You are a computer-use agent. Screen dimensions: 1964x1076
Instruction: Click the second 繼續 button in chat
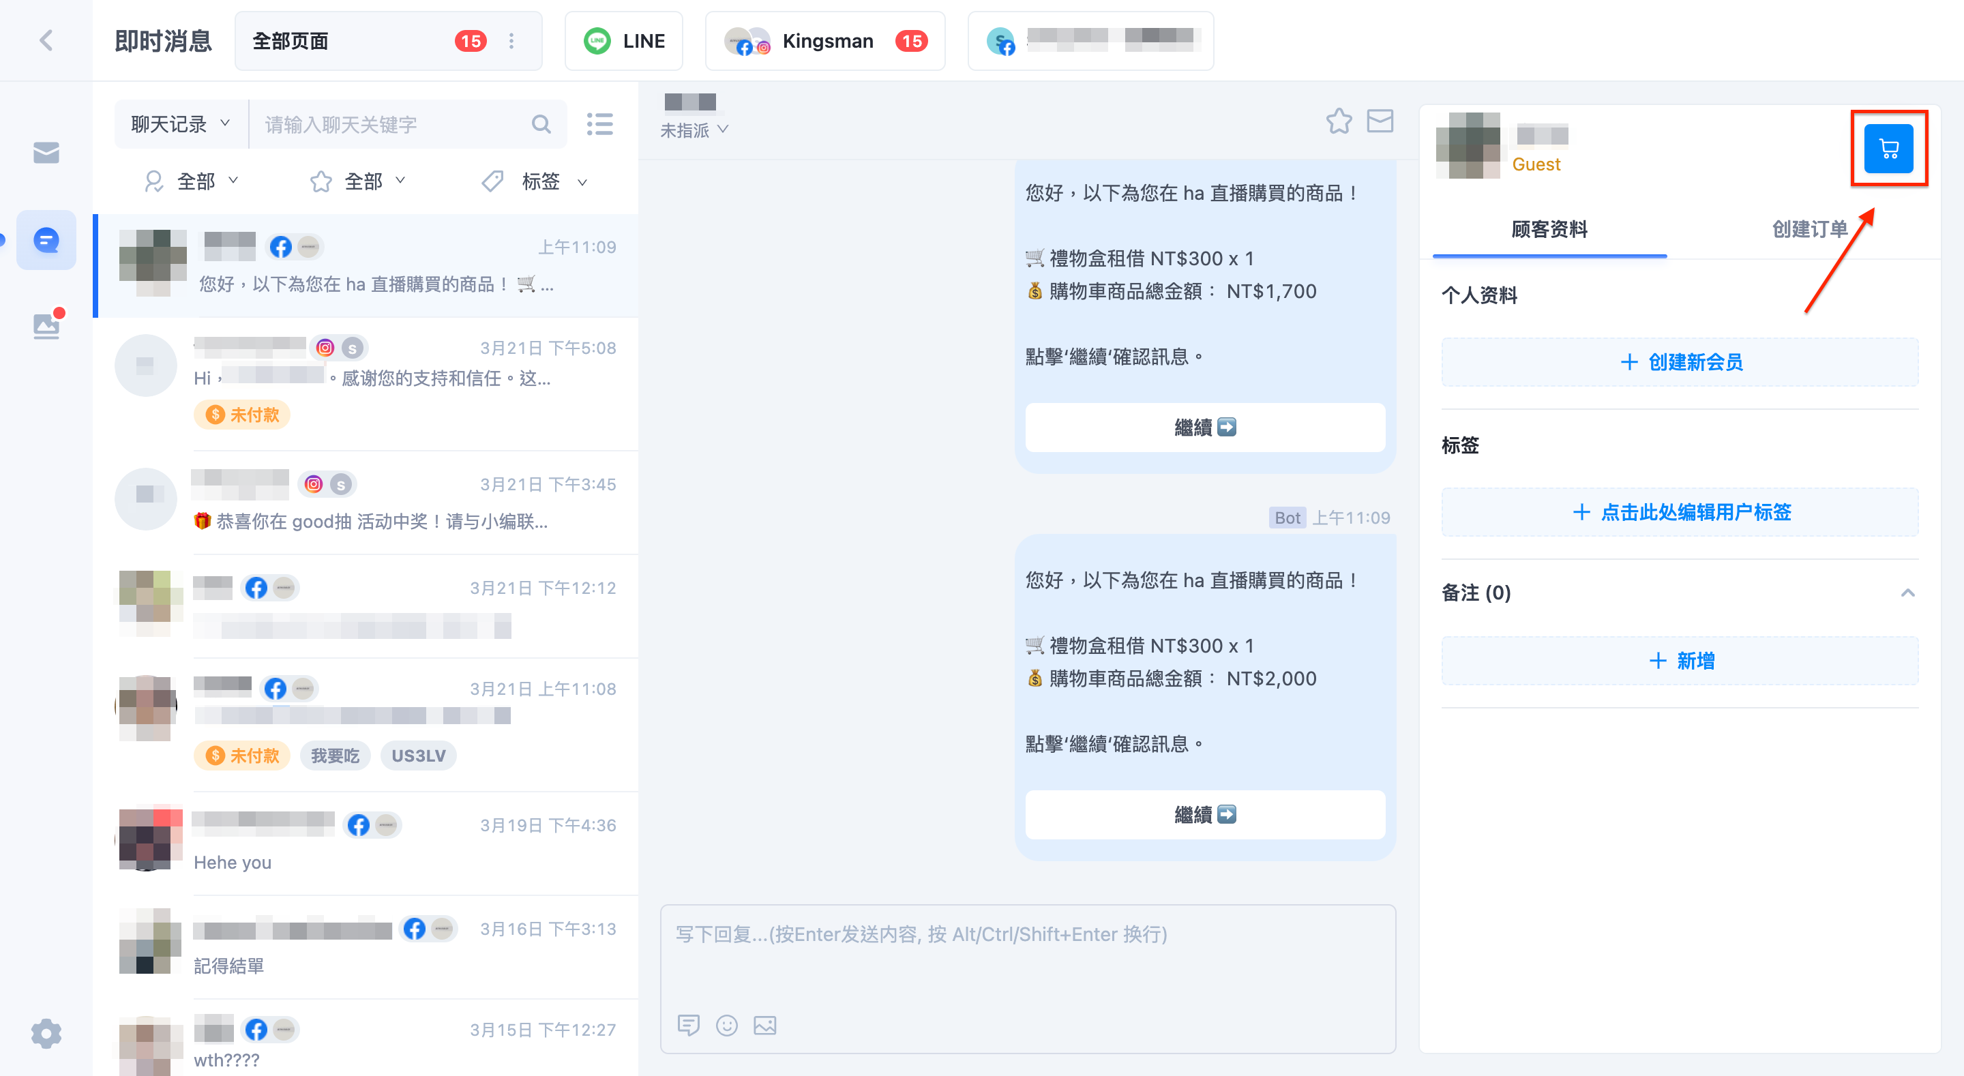[x=1206, y=816]
